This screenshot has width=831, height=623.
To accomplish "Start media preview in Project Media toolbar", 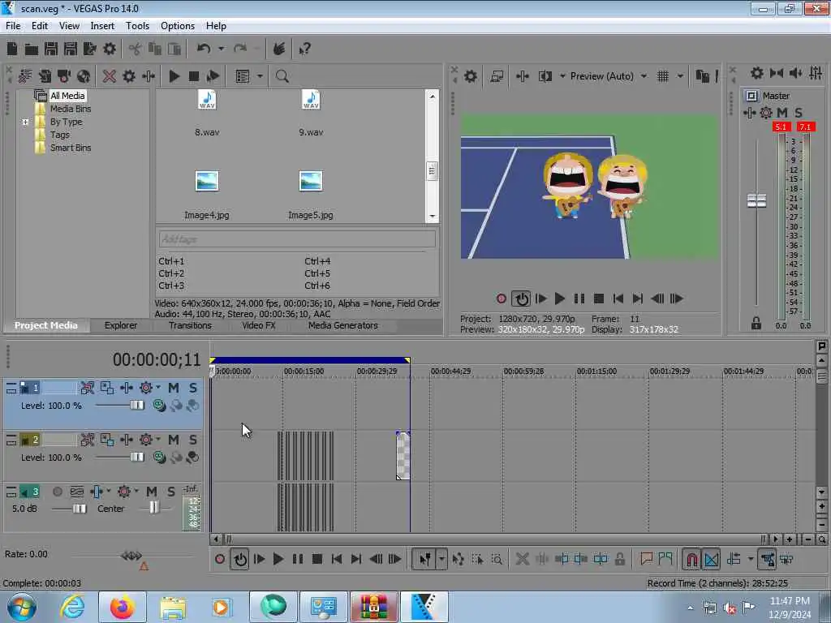I will point(174,76).
